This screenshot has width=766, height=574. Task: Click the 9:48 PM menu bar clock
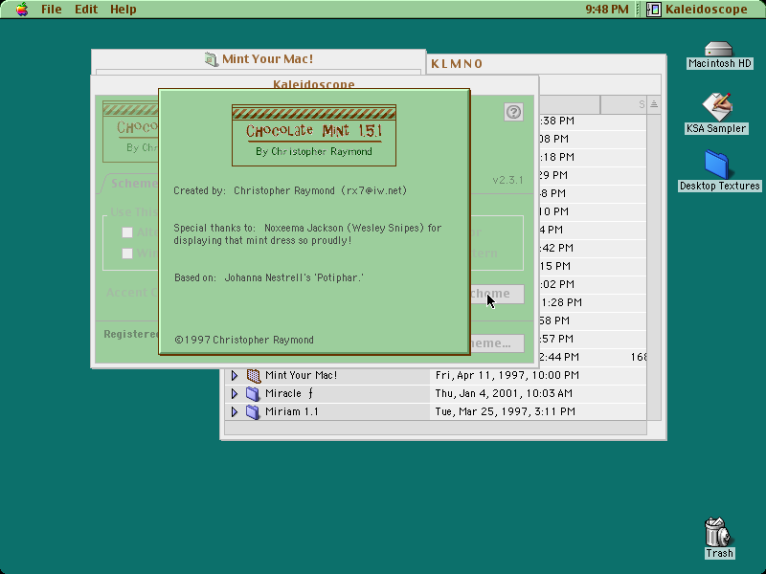[x=607, y=10]
